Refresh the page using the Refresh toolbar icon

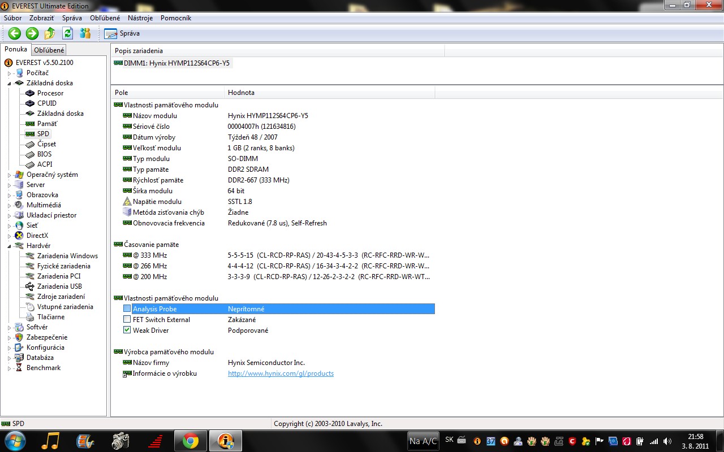(67, 33)
